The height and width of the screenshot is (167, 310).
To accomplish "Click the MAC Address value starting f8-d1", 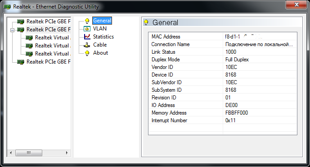I will click(260, 37).
